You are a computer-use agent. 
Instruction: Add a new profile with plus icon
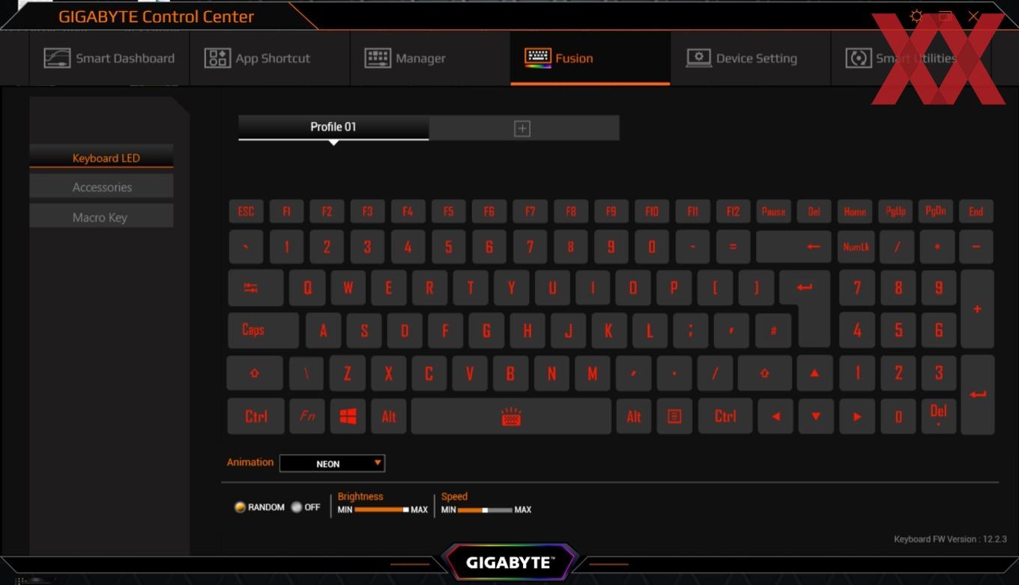click(522, 128)
